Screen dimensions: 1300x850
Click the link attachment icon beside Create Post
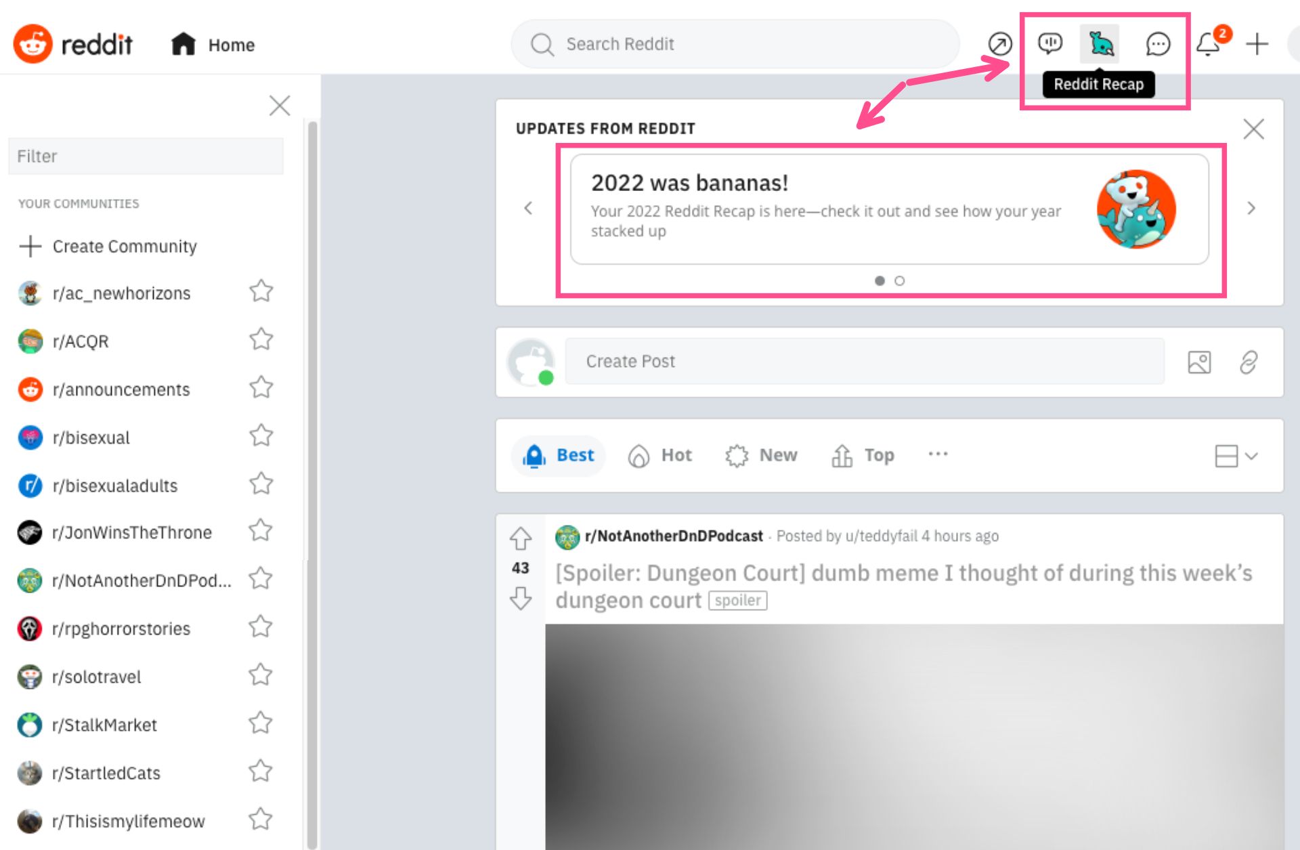1249,362
